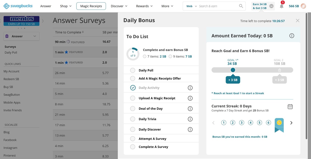
Task: Open the streak calendar icon
Action: click(290, 107)
